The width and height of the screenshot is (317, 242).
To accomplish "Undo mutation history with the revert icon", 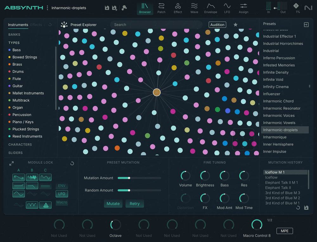I will click(x=298, y=208).
